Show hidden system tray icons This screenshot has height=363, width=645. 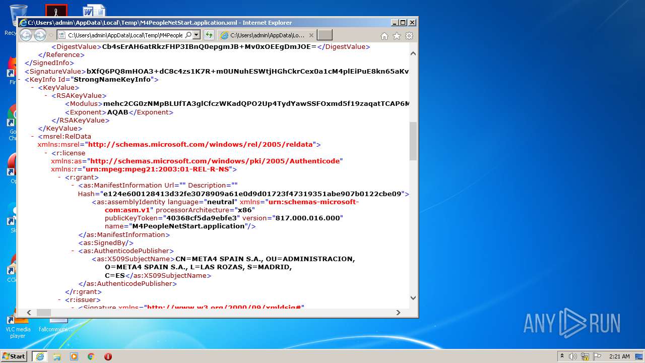point(562,356)
